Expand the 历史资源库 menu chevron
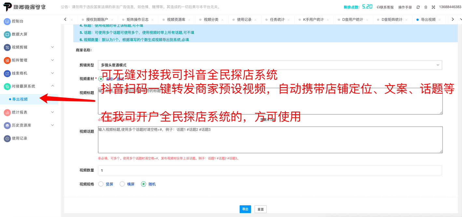The width and height of the screenshot is (462, 217). coord(52,125)
